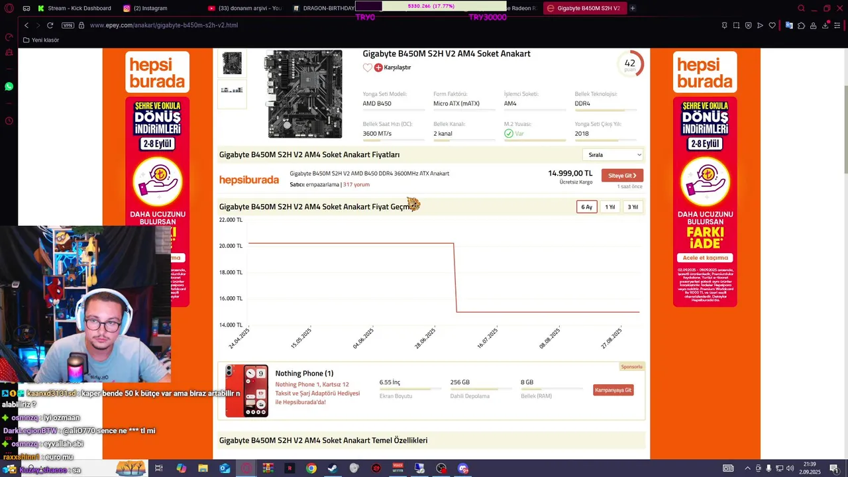Open the search tabs magnifier icon
The image size is (848, 477).
[x=802, y=8]
